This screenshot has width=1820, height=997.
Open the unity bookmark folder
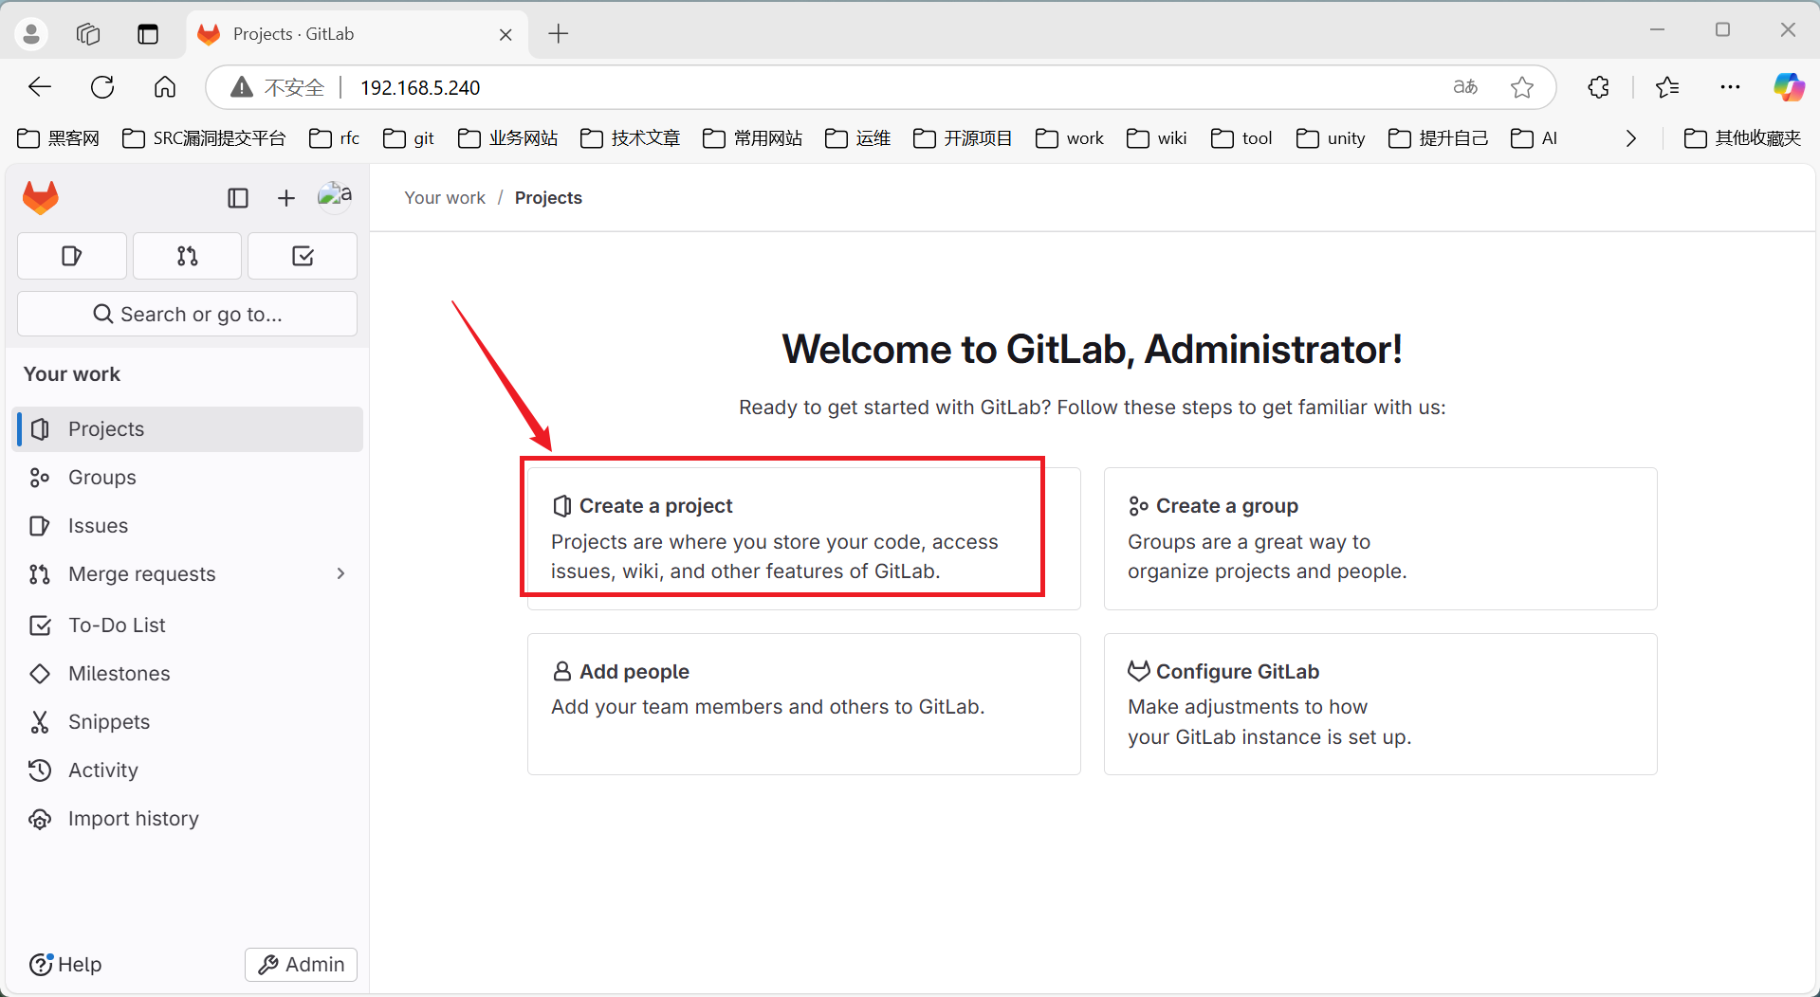point(1331,138)
